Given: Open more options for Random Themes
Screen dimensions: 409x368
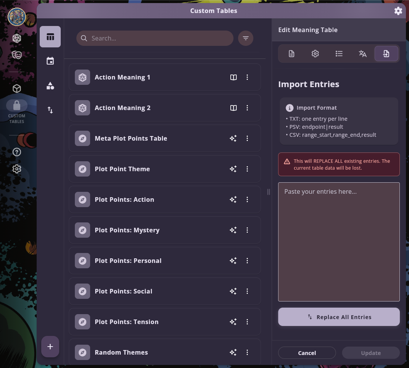Looking at the screenshot, I should click(247, 352).
